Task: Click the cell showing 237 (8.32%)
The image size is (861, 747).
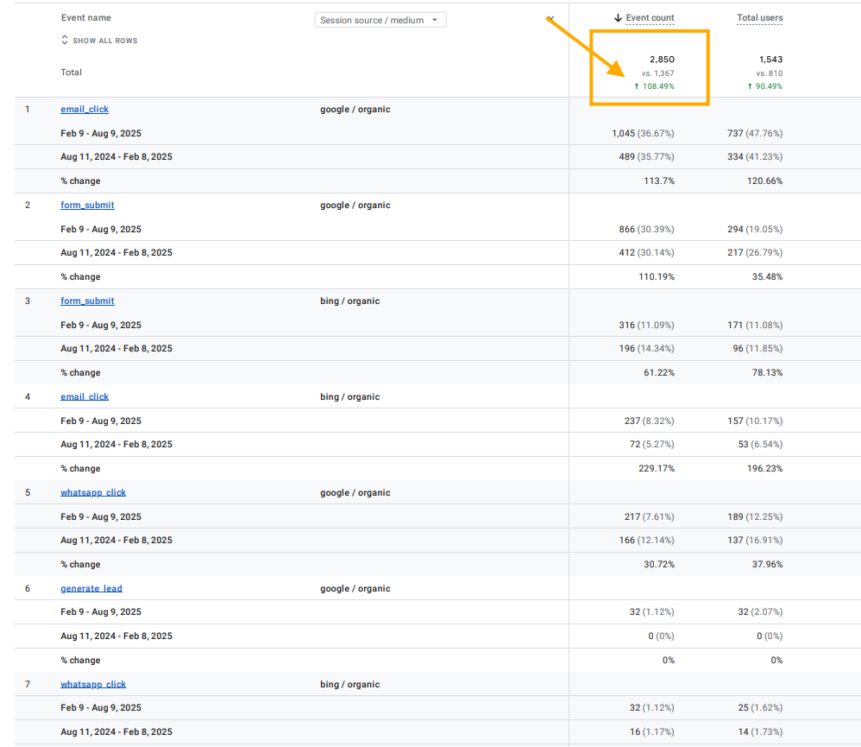Action: point(650,421)
